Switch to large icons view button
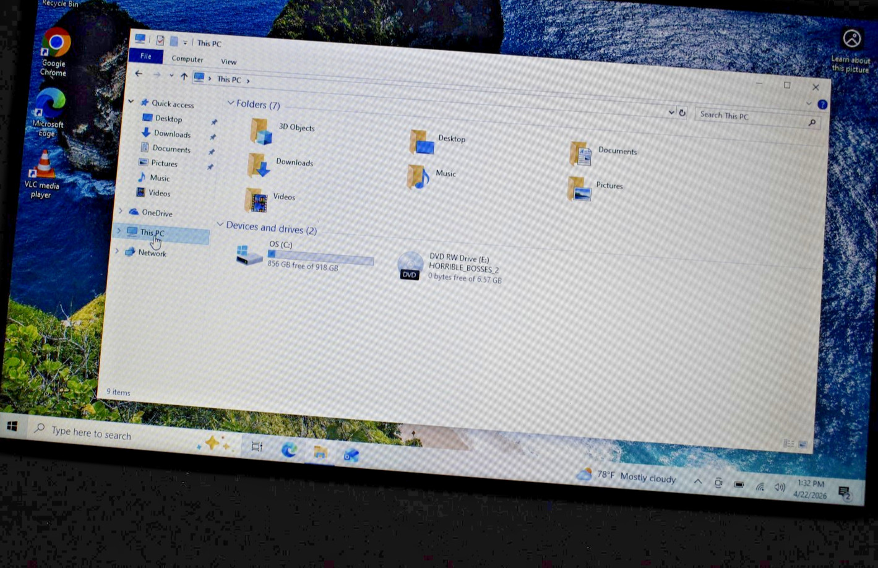This screenshot has width=878, height=568. (x=803, y=444)
